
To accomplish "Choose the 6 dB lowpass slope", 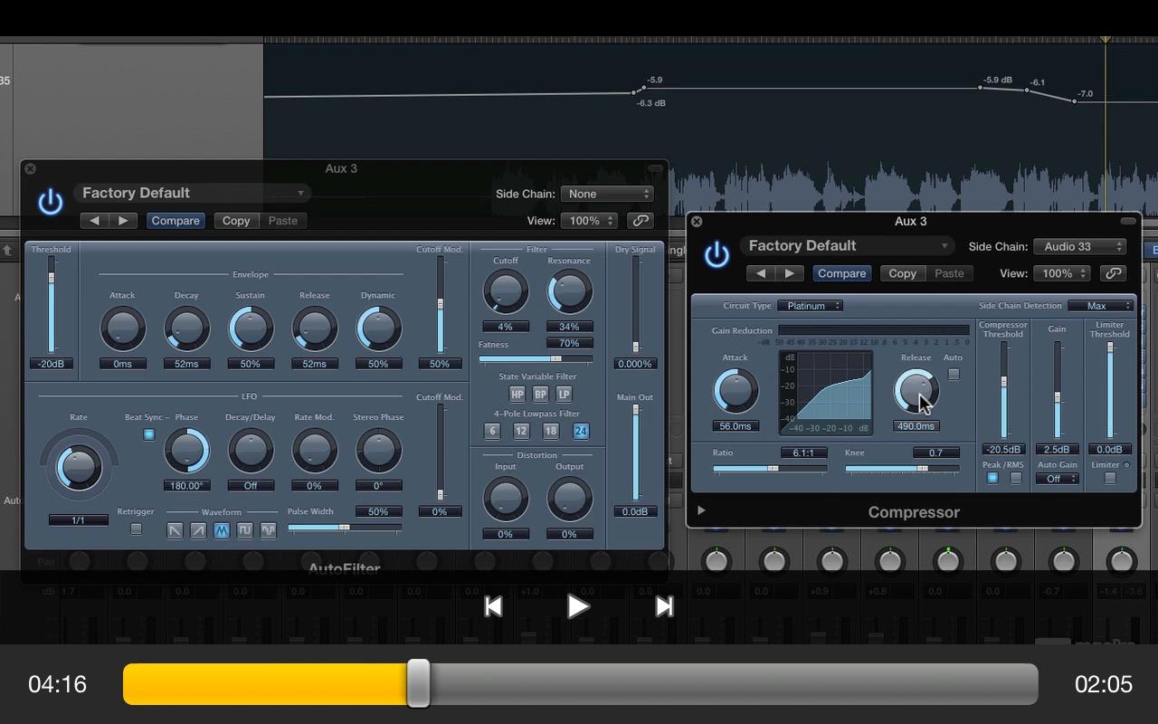I will pyautogui.click(x=492, y=432).
